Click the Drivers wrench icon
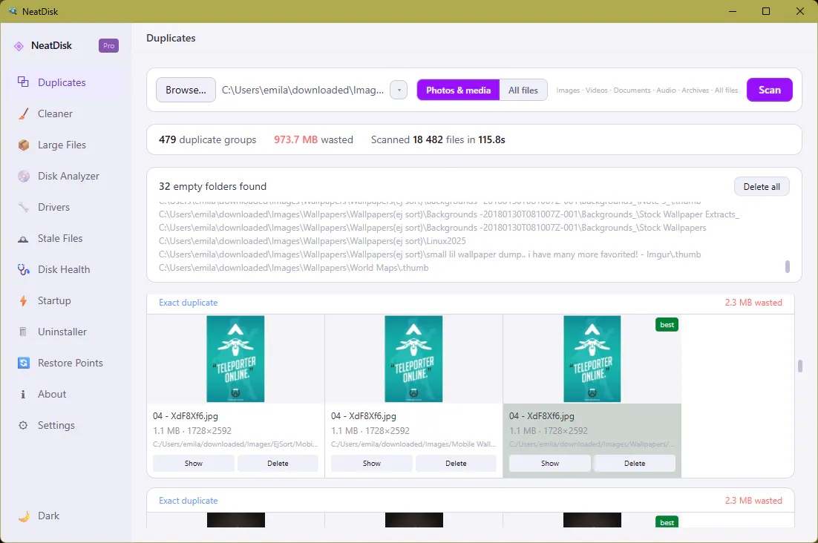The image size is (818, 543). [24, 208]
